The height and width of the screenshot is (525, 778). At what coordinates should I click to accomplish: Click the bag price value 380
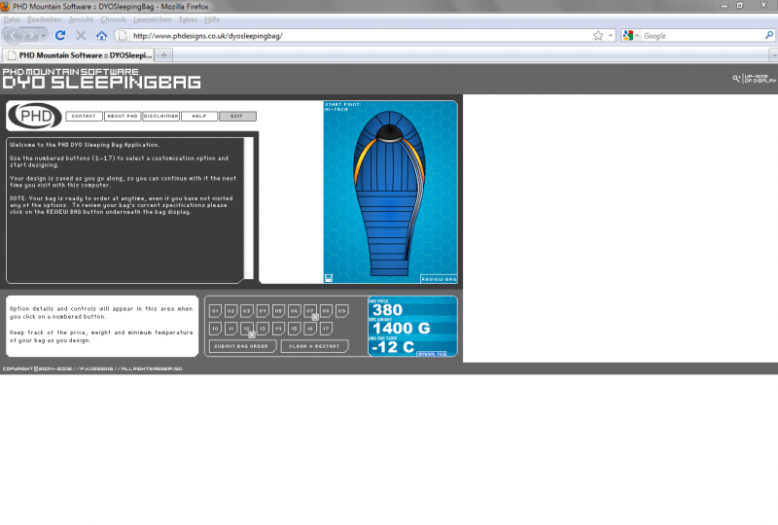click(387, 310)
